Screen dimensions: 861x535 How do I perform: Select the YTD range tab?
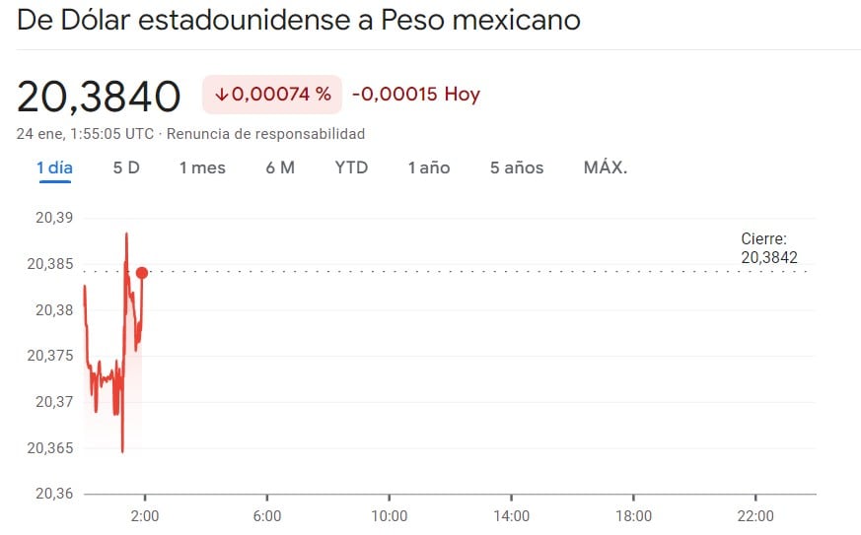(351, 167)
